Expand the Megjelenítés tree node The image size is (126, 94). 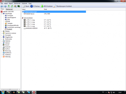click(x=2, y=37)
